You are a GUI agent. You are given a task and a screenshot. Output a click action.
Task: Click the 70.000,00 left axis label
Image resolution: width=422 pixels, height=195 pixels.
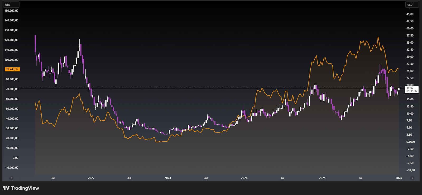click(x=12, y=89)
